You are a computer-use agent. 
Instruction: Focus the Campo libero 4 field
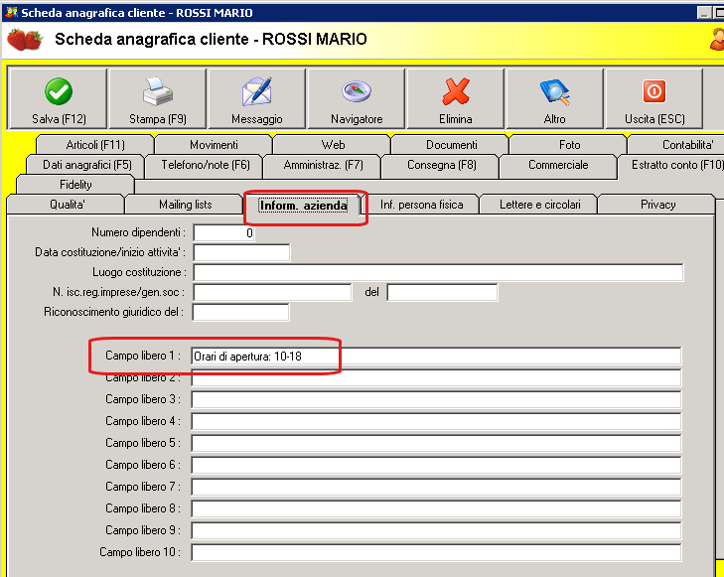pos(436,421)
